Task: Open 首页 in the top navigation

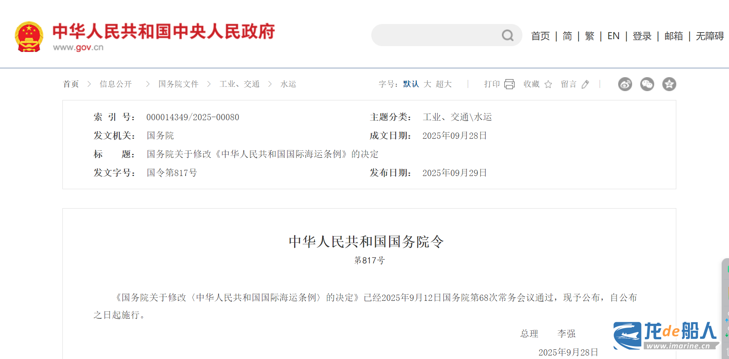Action: coord(540,36)
